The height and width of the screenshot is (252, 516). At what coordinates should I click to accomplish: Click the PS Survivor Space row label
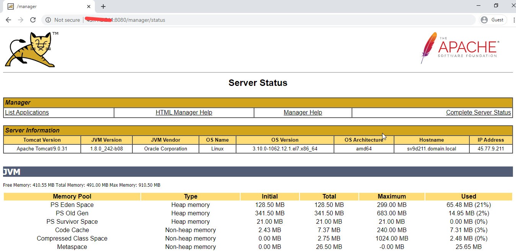point(72,222)
